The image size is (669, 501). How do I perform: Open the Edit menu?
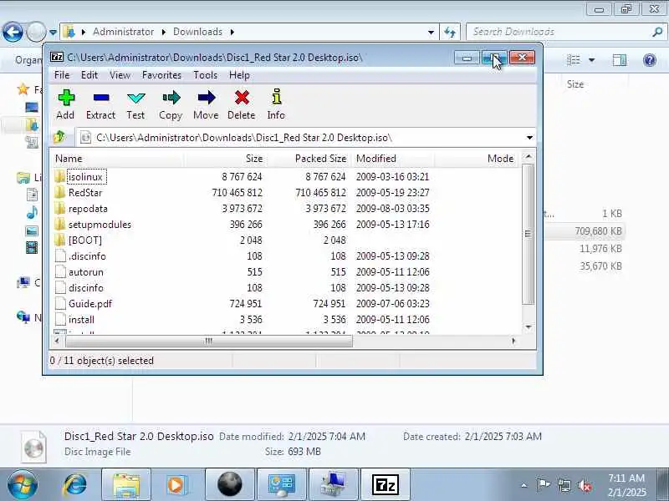(89, 75)
